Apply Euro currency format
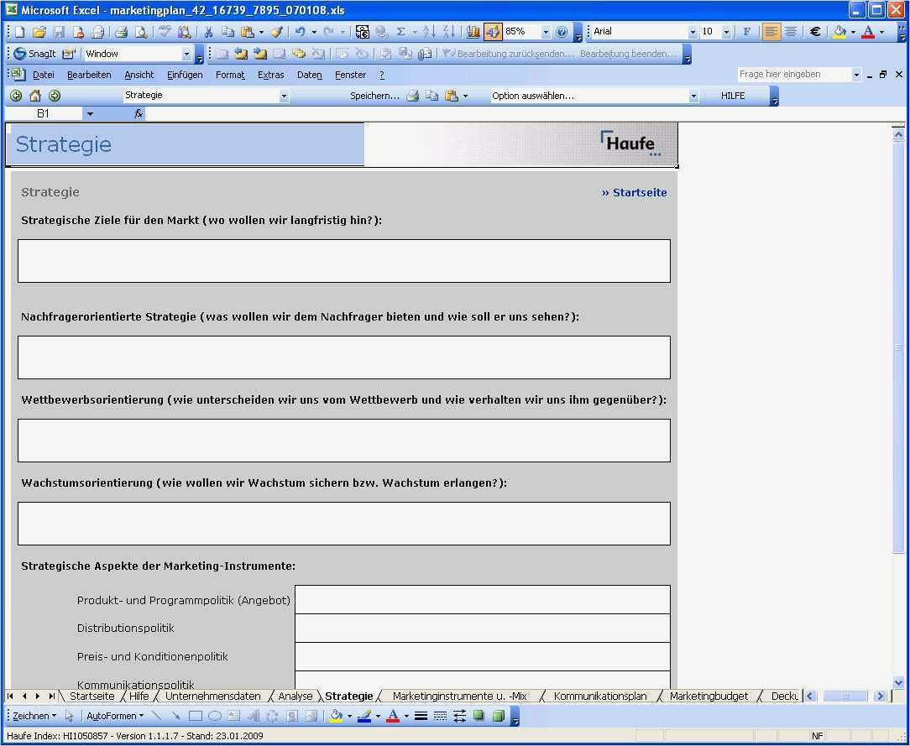The height and width of the screenshot is (746, 910). (x=815, y=32)
